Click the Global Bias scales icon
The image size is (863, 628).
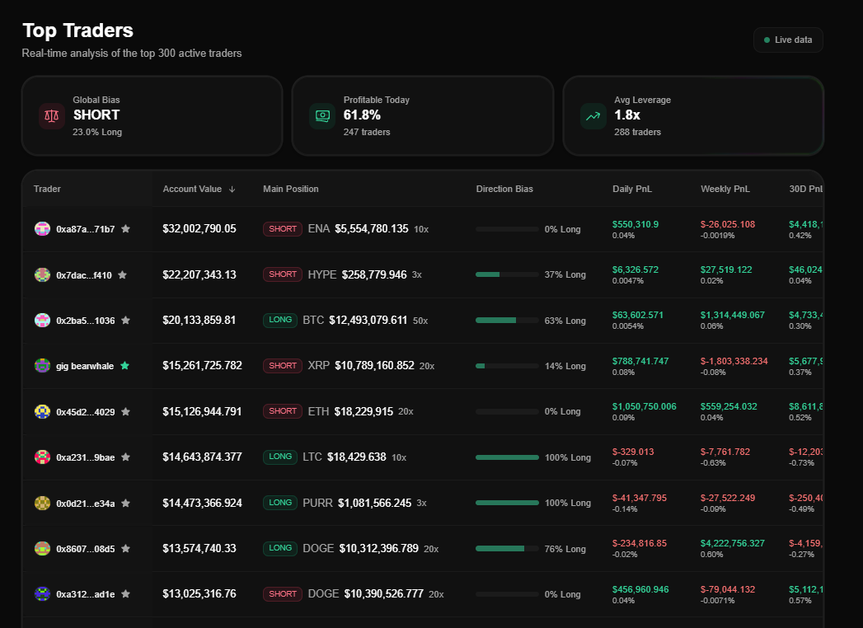(51, 115)
